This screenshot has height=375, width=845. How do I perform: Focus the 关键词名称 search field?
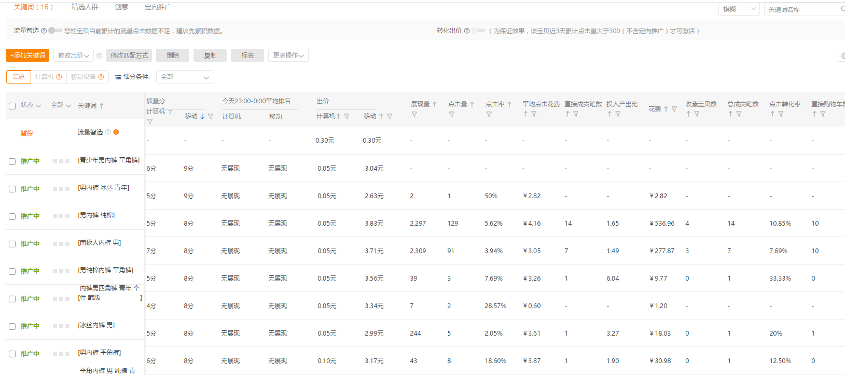pyautogui.click(x=804, y=9)
